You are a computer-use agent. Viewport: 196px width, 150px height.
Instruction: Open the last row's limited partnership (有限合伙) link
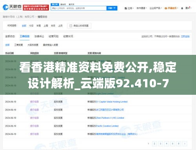pos(116,134)
